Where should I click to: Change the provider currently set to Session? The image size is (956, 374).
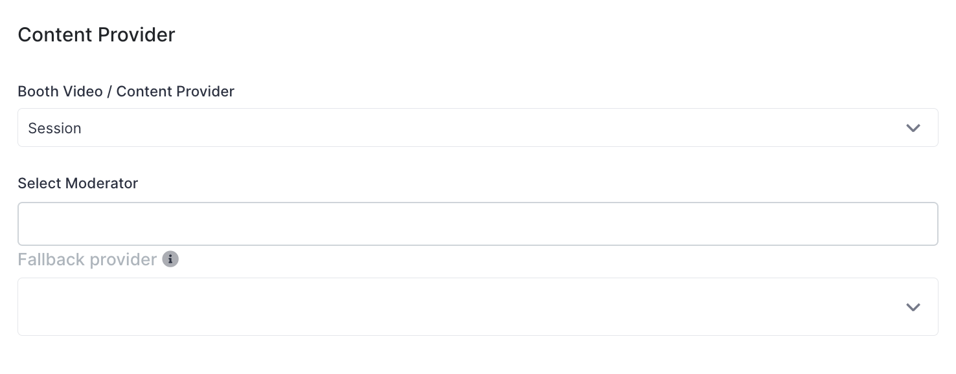tap(478, 127)
